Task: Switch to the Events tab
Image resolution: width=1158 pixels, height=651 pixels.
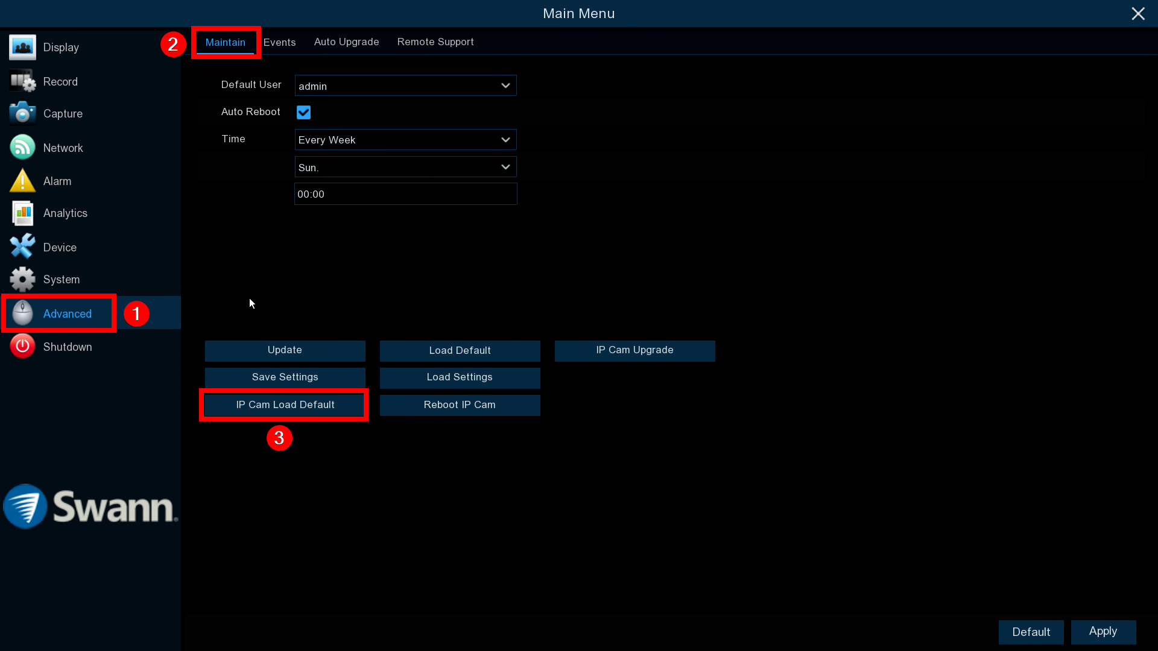Action: [x=279, y=42]
